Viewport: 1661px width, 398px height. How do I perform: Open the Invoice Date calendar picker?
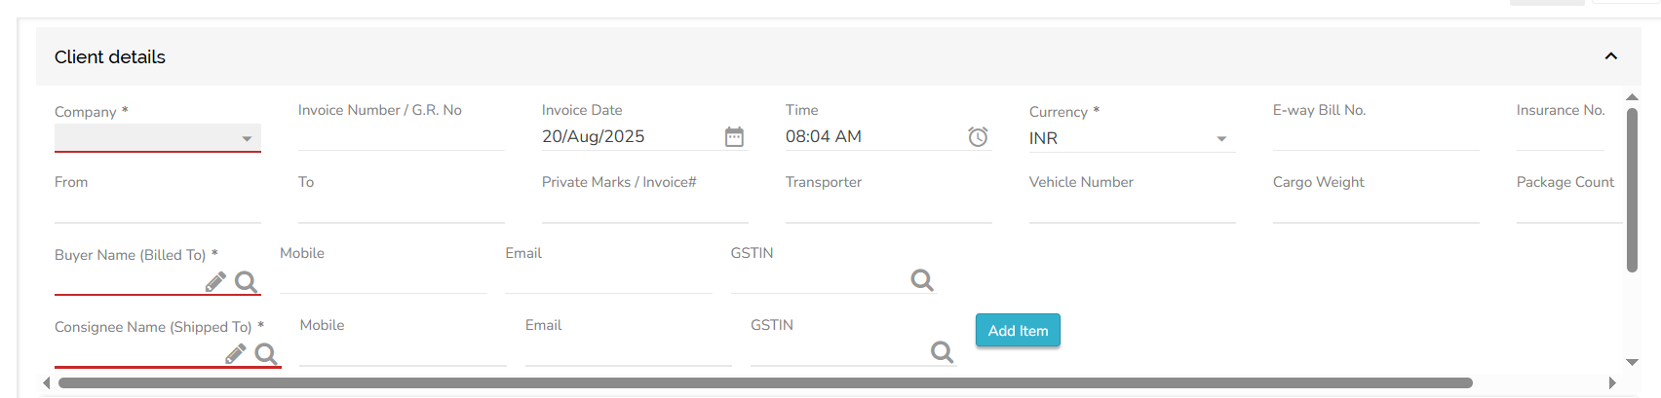pyautogui.click(x=734, y=136)
